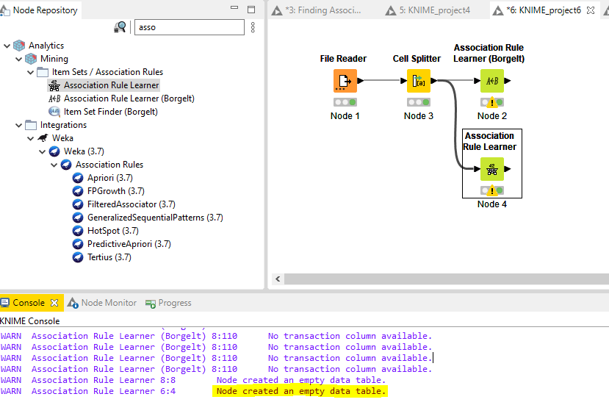
Task: Click the Association Rule Learner cart icon in repository
Action: pyautogui.click(x=54, y=85)
